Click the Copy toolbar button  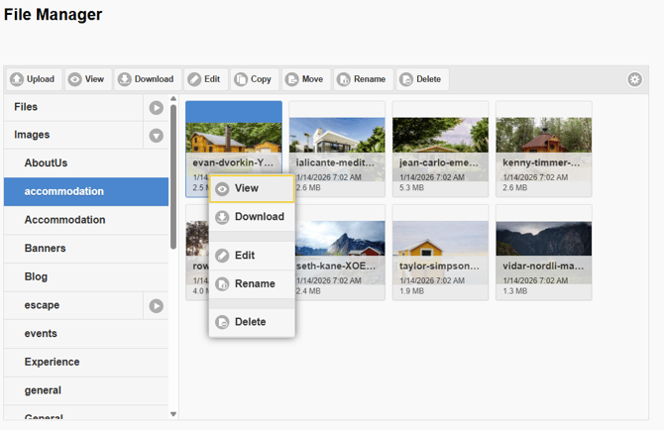[x=255, y=79]
